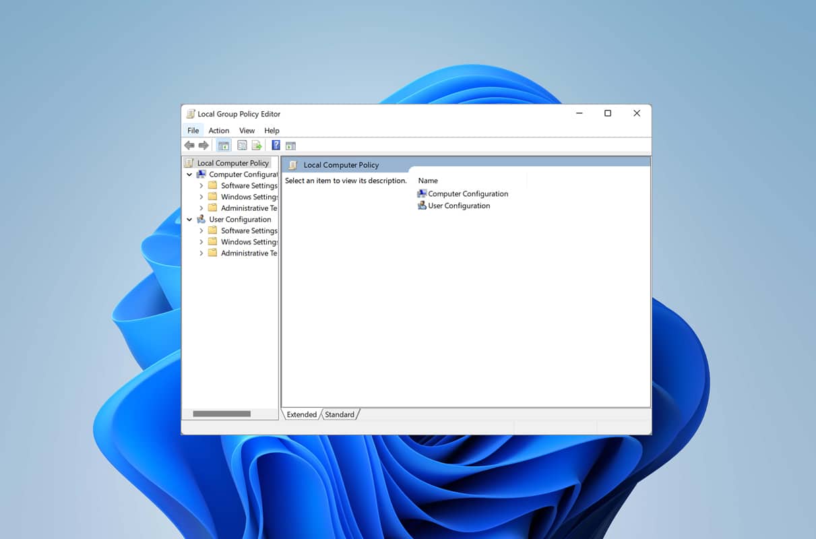Toggle the Show/Hide Console Tree button
This screenshot has width=816, height=539.
(x=224, y=145)
